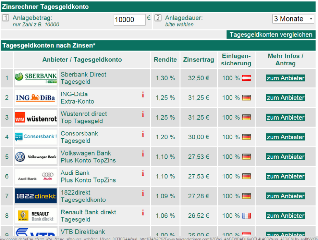Click the Austrian flag in Sberbank row

246,78
